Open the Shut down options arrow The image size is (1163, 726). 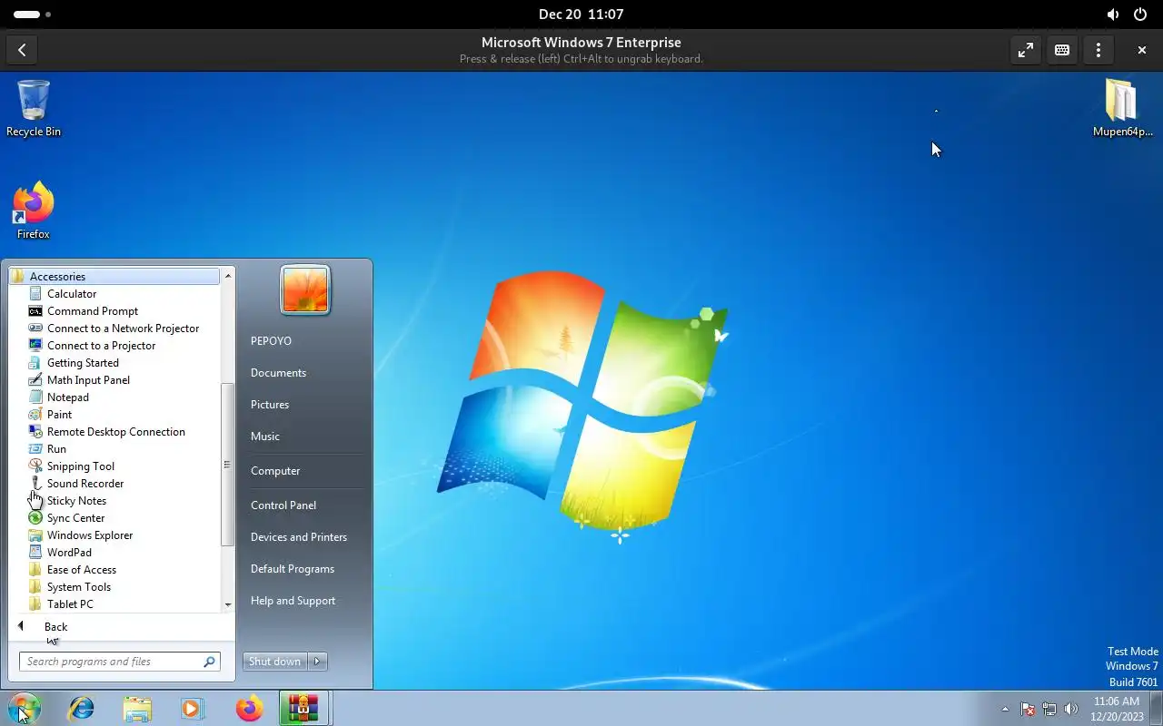point(317,662)
